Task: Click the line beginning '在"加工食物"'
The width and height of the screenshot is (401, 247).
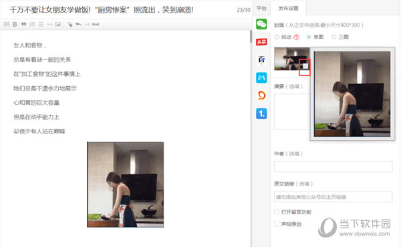Action: 47,74
